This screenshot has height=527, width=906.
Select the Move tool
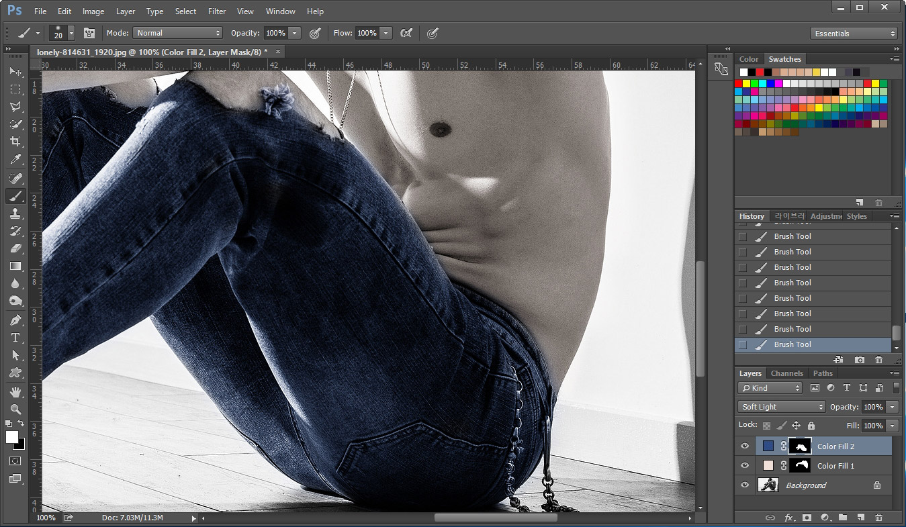click(x=15, y=71)
